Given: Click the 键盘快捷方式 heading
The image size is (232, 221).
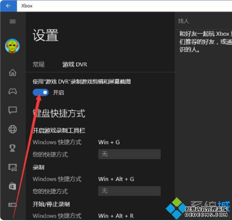Looking at the screenshot, I should tap(59, 114).
